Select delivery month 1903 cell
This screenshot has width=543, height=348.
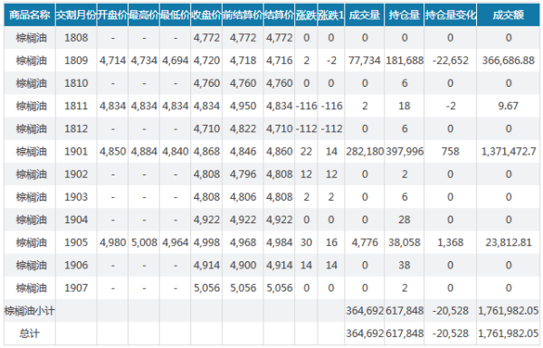click(76, 197)
